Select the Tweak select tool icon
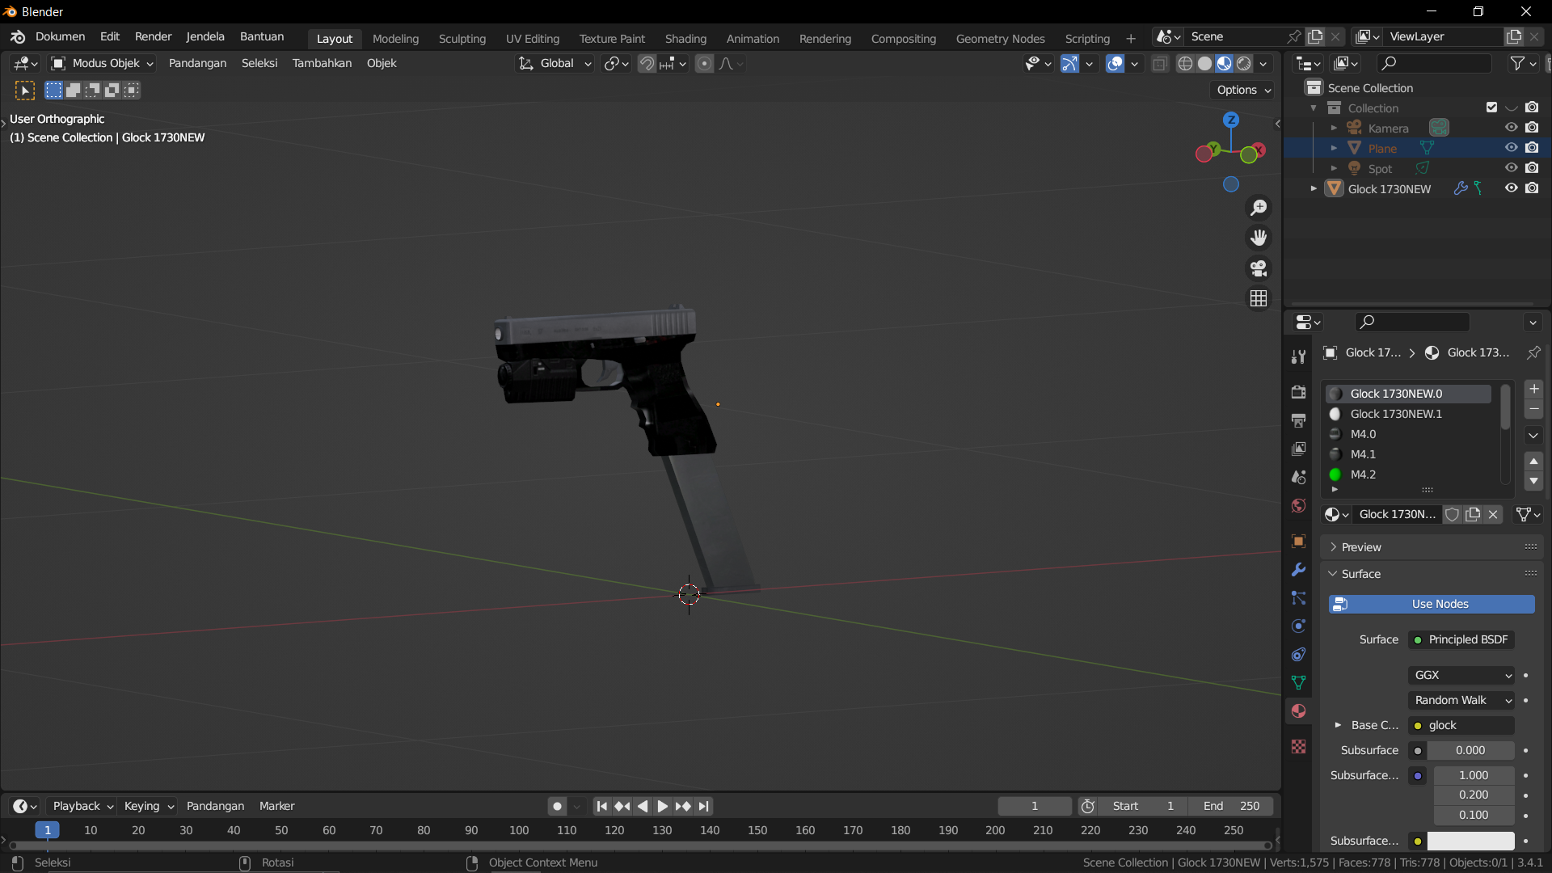 pos(24,91)
